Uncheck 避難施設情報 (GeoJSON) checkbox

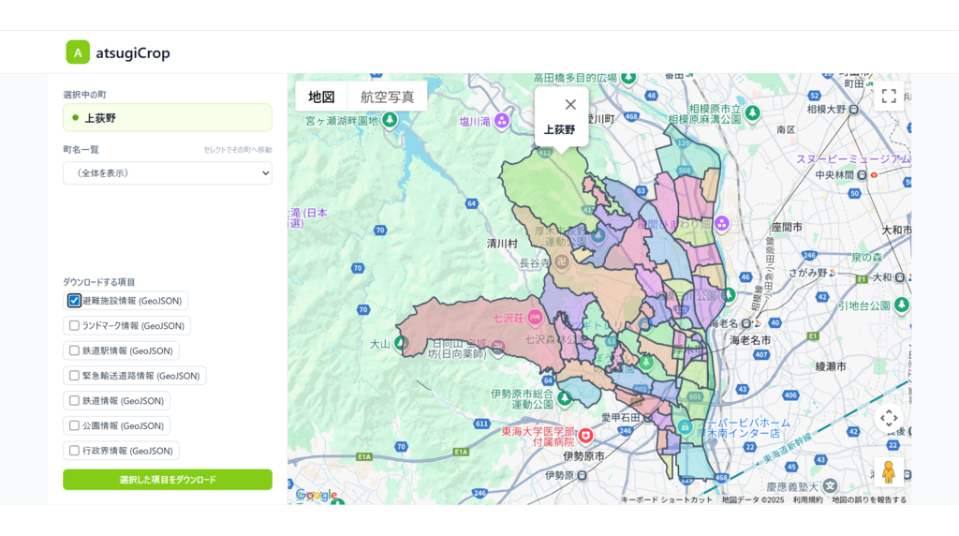click(74, 301)
